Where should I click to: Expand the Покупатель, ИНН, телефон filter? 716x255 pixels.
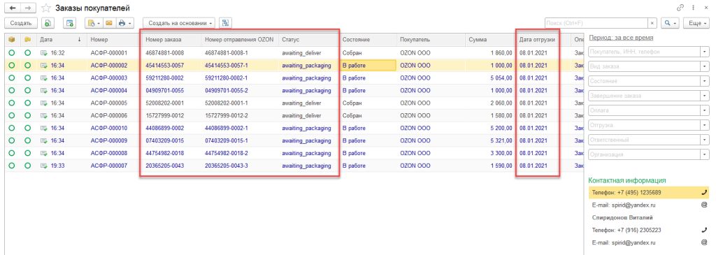click(x=706, y=52)
